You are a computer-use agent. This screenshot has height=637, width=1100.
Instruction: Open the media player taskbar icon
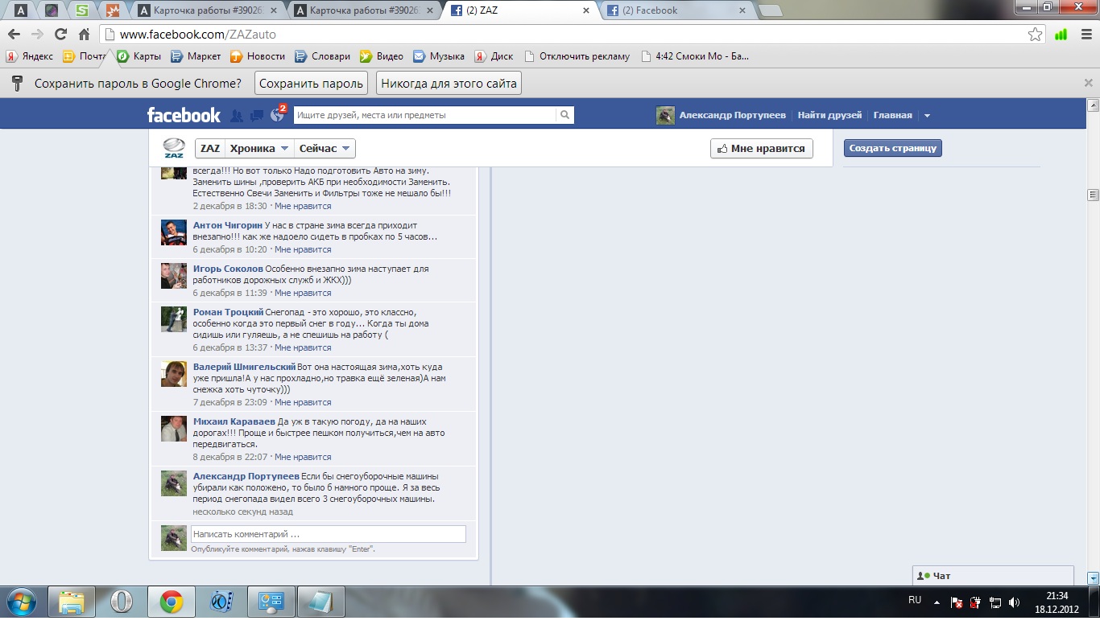(221, 602)
